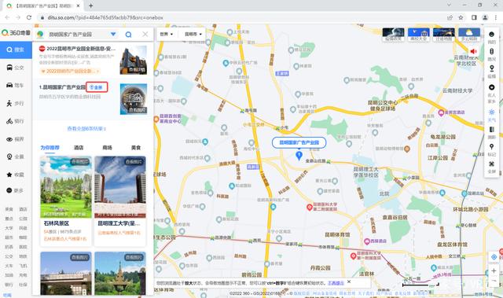Open 名人家乡 in right toolbar
This screenshot has height=298, width=503.
pos(491,94)
